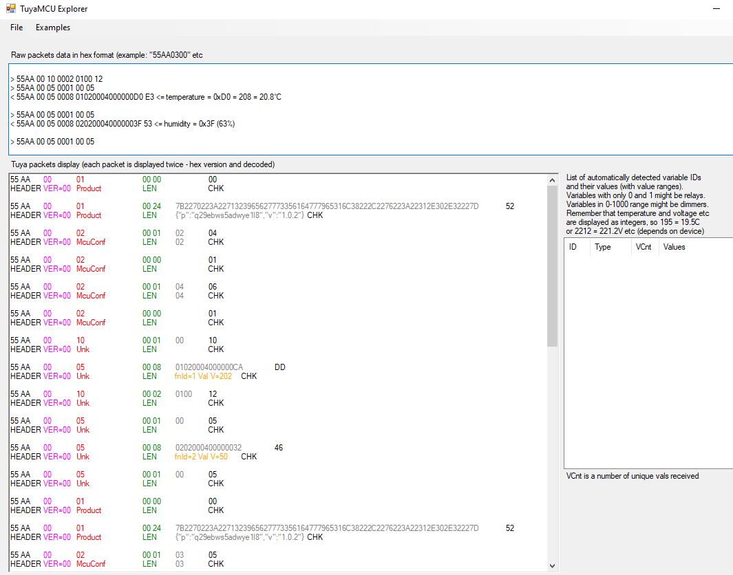Click the packets display scroll up arrow
Image resolution: width=733 pixels, height=575 pixels.
tap(552, 180)
